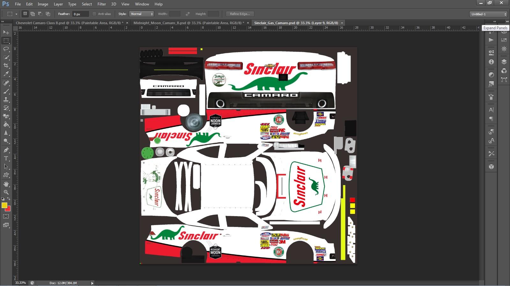Select the Eyedropper tool

(6, 74)
